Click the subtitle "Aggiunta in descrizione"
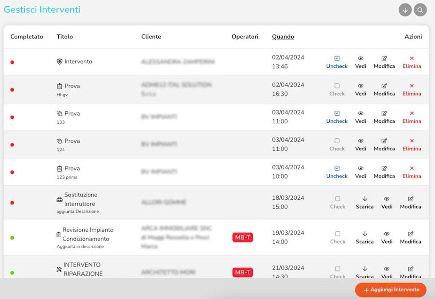The image size is (435, 299). point(80,247)
